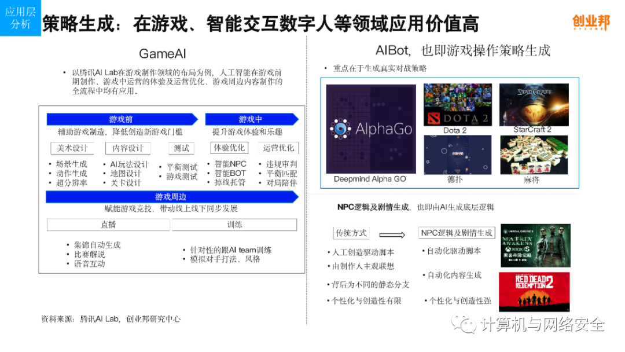This screenshot has height=352, width=625.
Task: Click the 应用层分析 blue tag
Action: coord(20,18)
